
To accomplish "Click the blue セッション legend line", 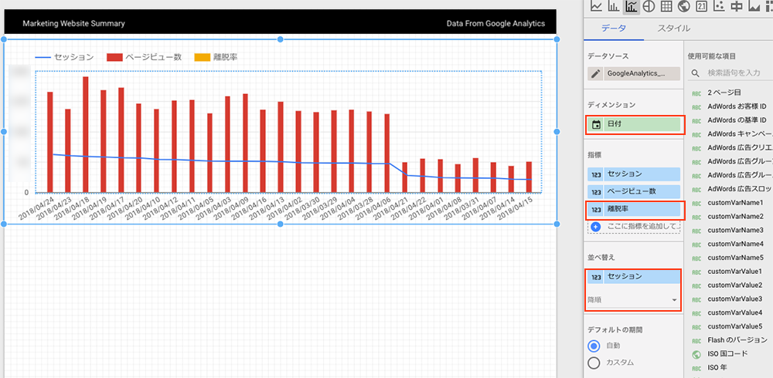I will pyautogui.click(x=43, y=57).
